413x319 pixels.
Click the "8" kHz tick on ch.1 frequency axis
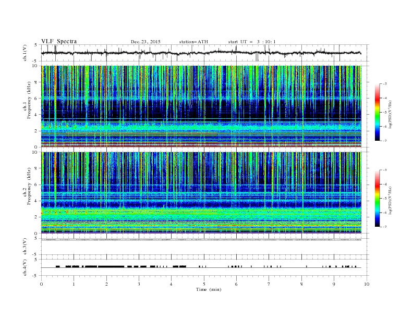click(x=37, y=82)
